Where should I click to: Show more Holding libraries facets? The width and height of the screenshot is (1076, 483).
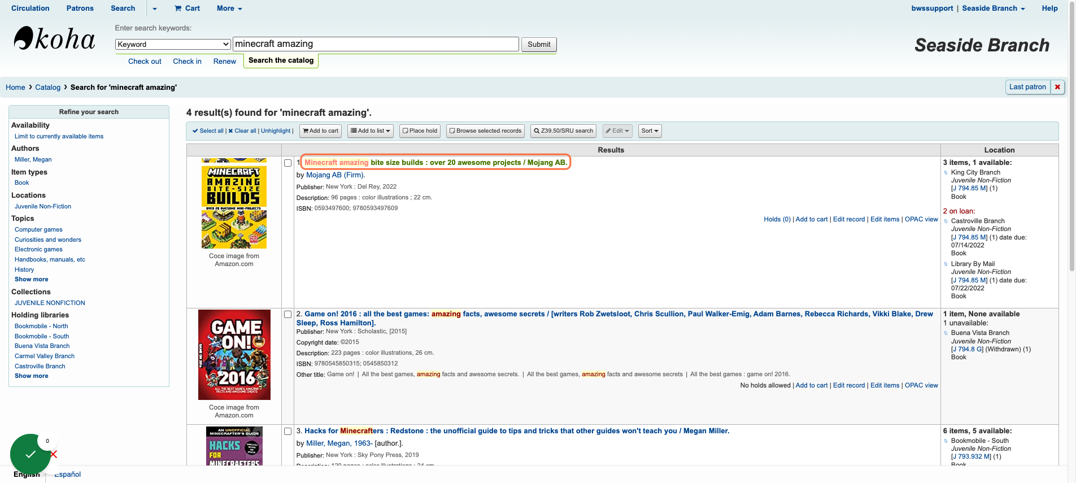tap(32, 376)
